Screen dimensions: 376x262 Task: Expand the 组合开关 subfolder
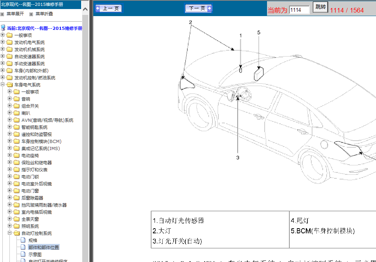pos(9,106)
